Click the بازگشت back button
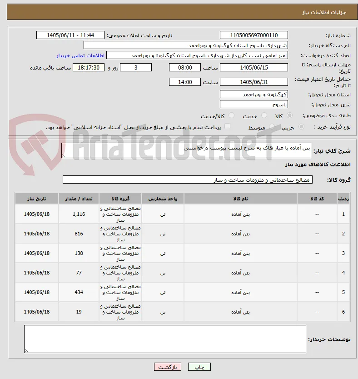Screen dimensions: 358x379 click(167, 367)
